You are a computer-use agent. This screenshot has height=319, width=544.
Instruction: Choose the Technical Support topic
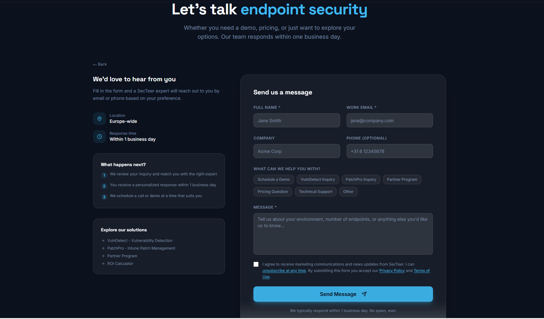tap(316, 192)
